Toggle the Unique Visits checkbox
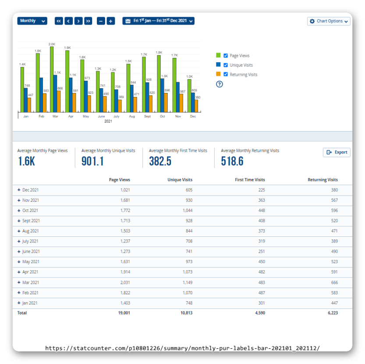Image resolution: width=365 pixels, height=364 pixels. [226, 65]
